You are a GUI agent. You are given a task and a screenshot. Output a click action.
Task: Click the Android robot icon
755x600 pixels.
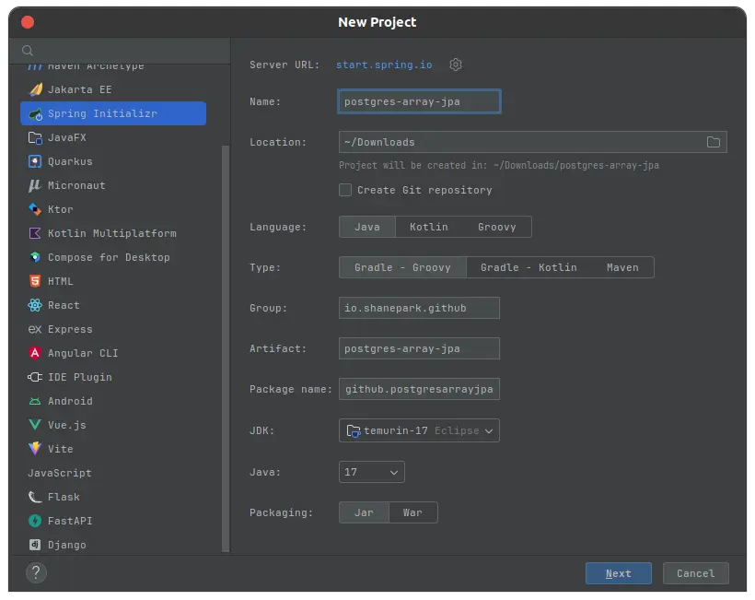point(35,401)
